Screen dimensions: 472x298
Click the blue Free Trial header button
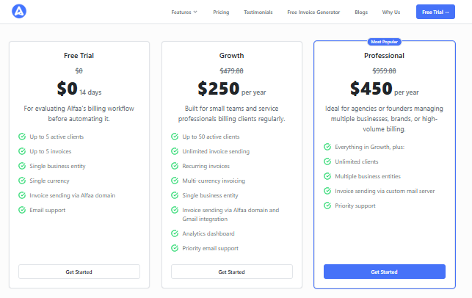[x=435, y=12]
